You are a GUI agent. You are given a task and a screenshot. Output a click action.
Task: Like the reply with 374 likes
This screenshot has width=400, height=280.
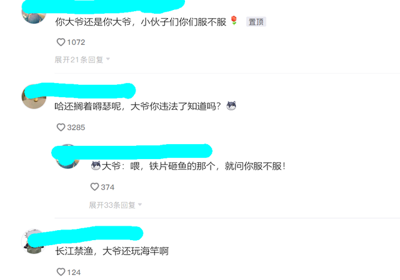[x=94, y=187]
